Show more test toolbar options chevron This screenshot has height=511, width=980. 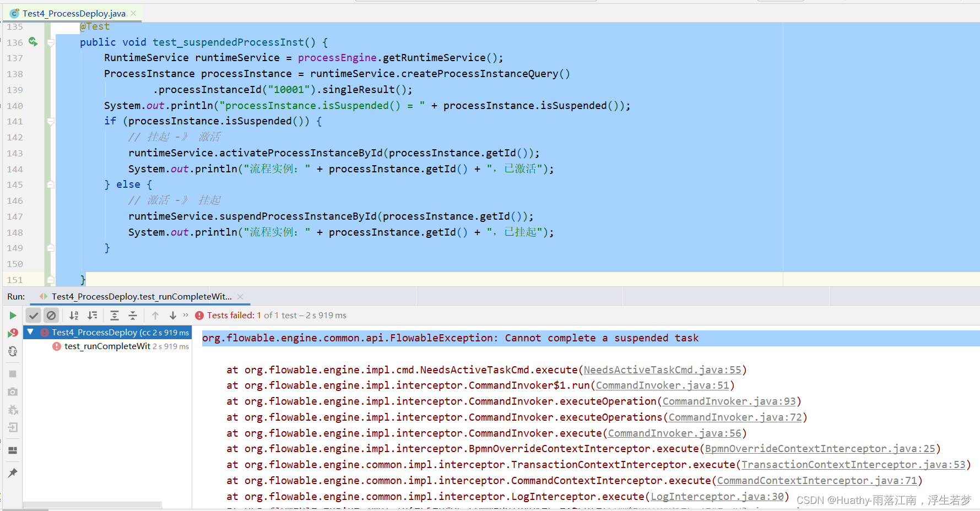click(x=186, y=315)
